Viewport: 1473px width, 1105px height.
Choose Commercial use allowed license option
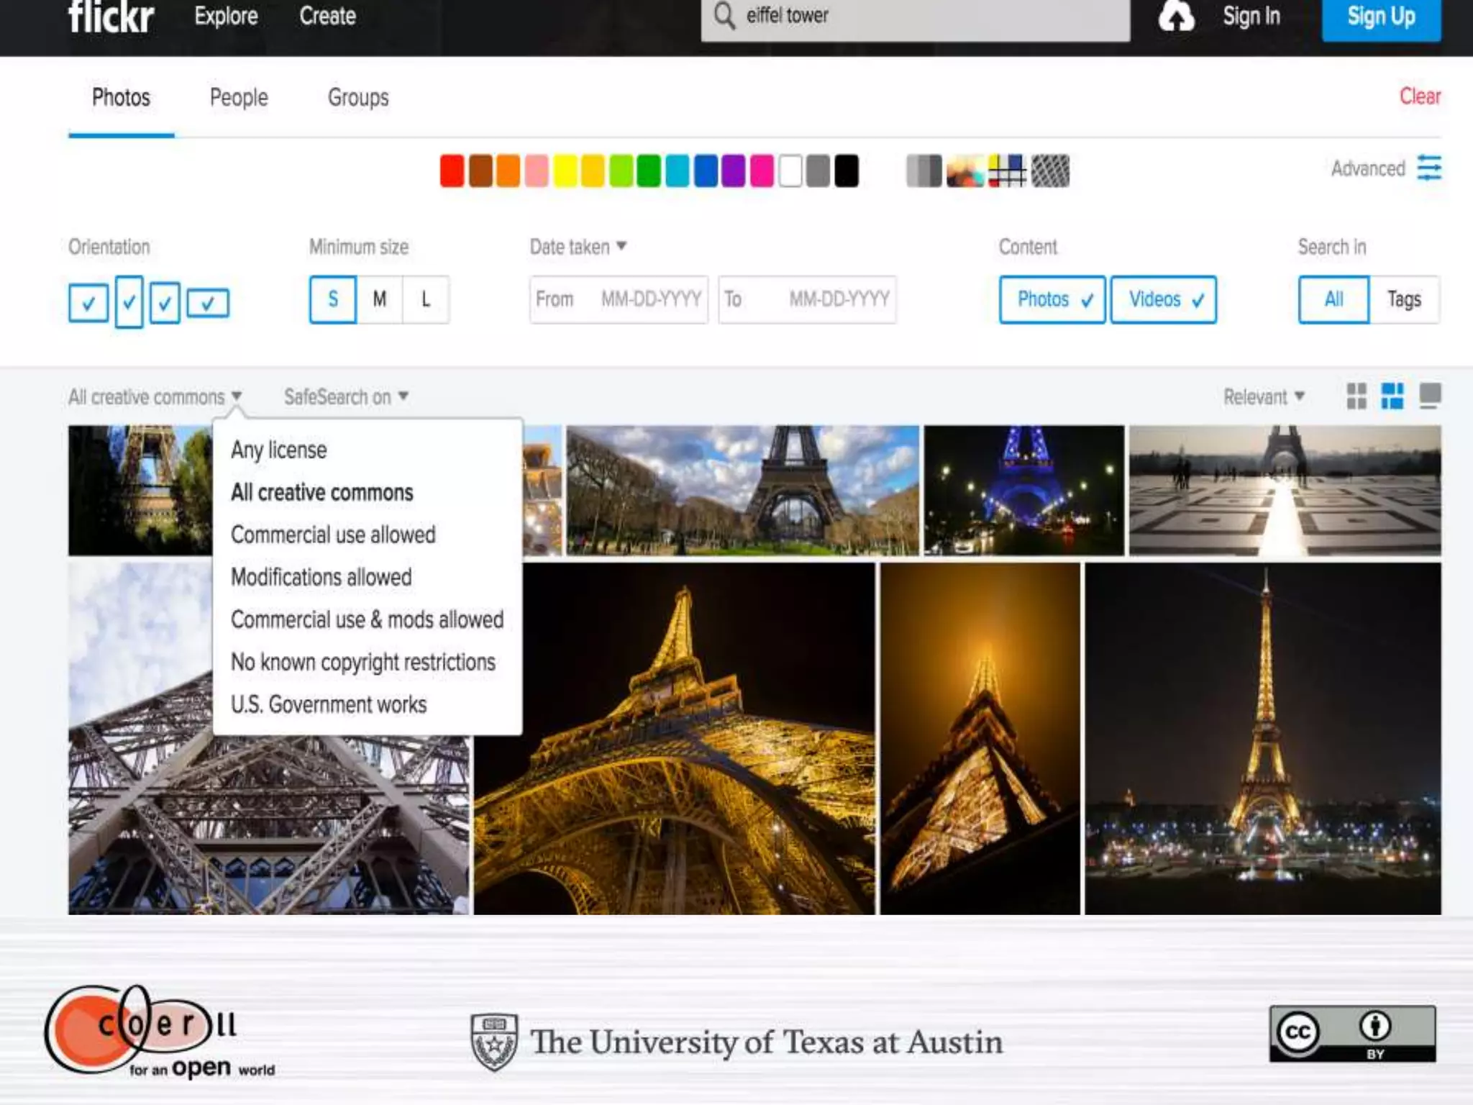pyautogui.click(x=333, y=535)
